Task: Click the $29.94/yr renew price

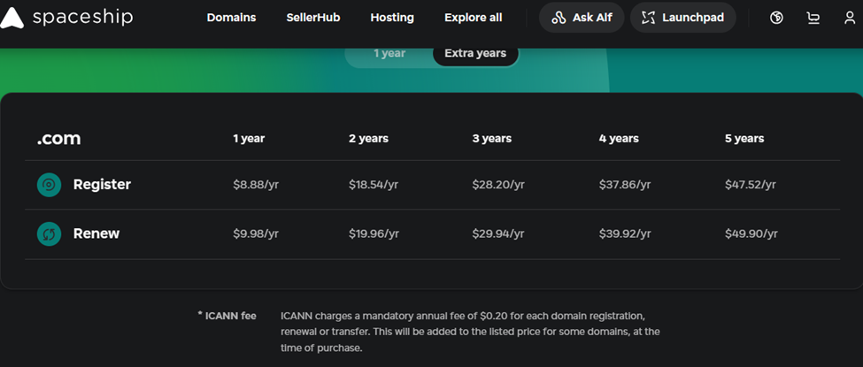Action: (498, 233)
